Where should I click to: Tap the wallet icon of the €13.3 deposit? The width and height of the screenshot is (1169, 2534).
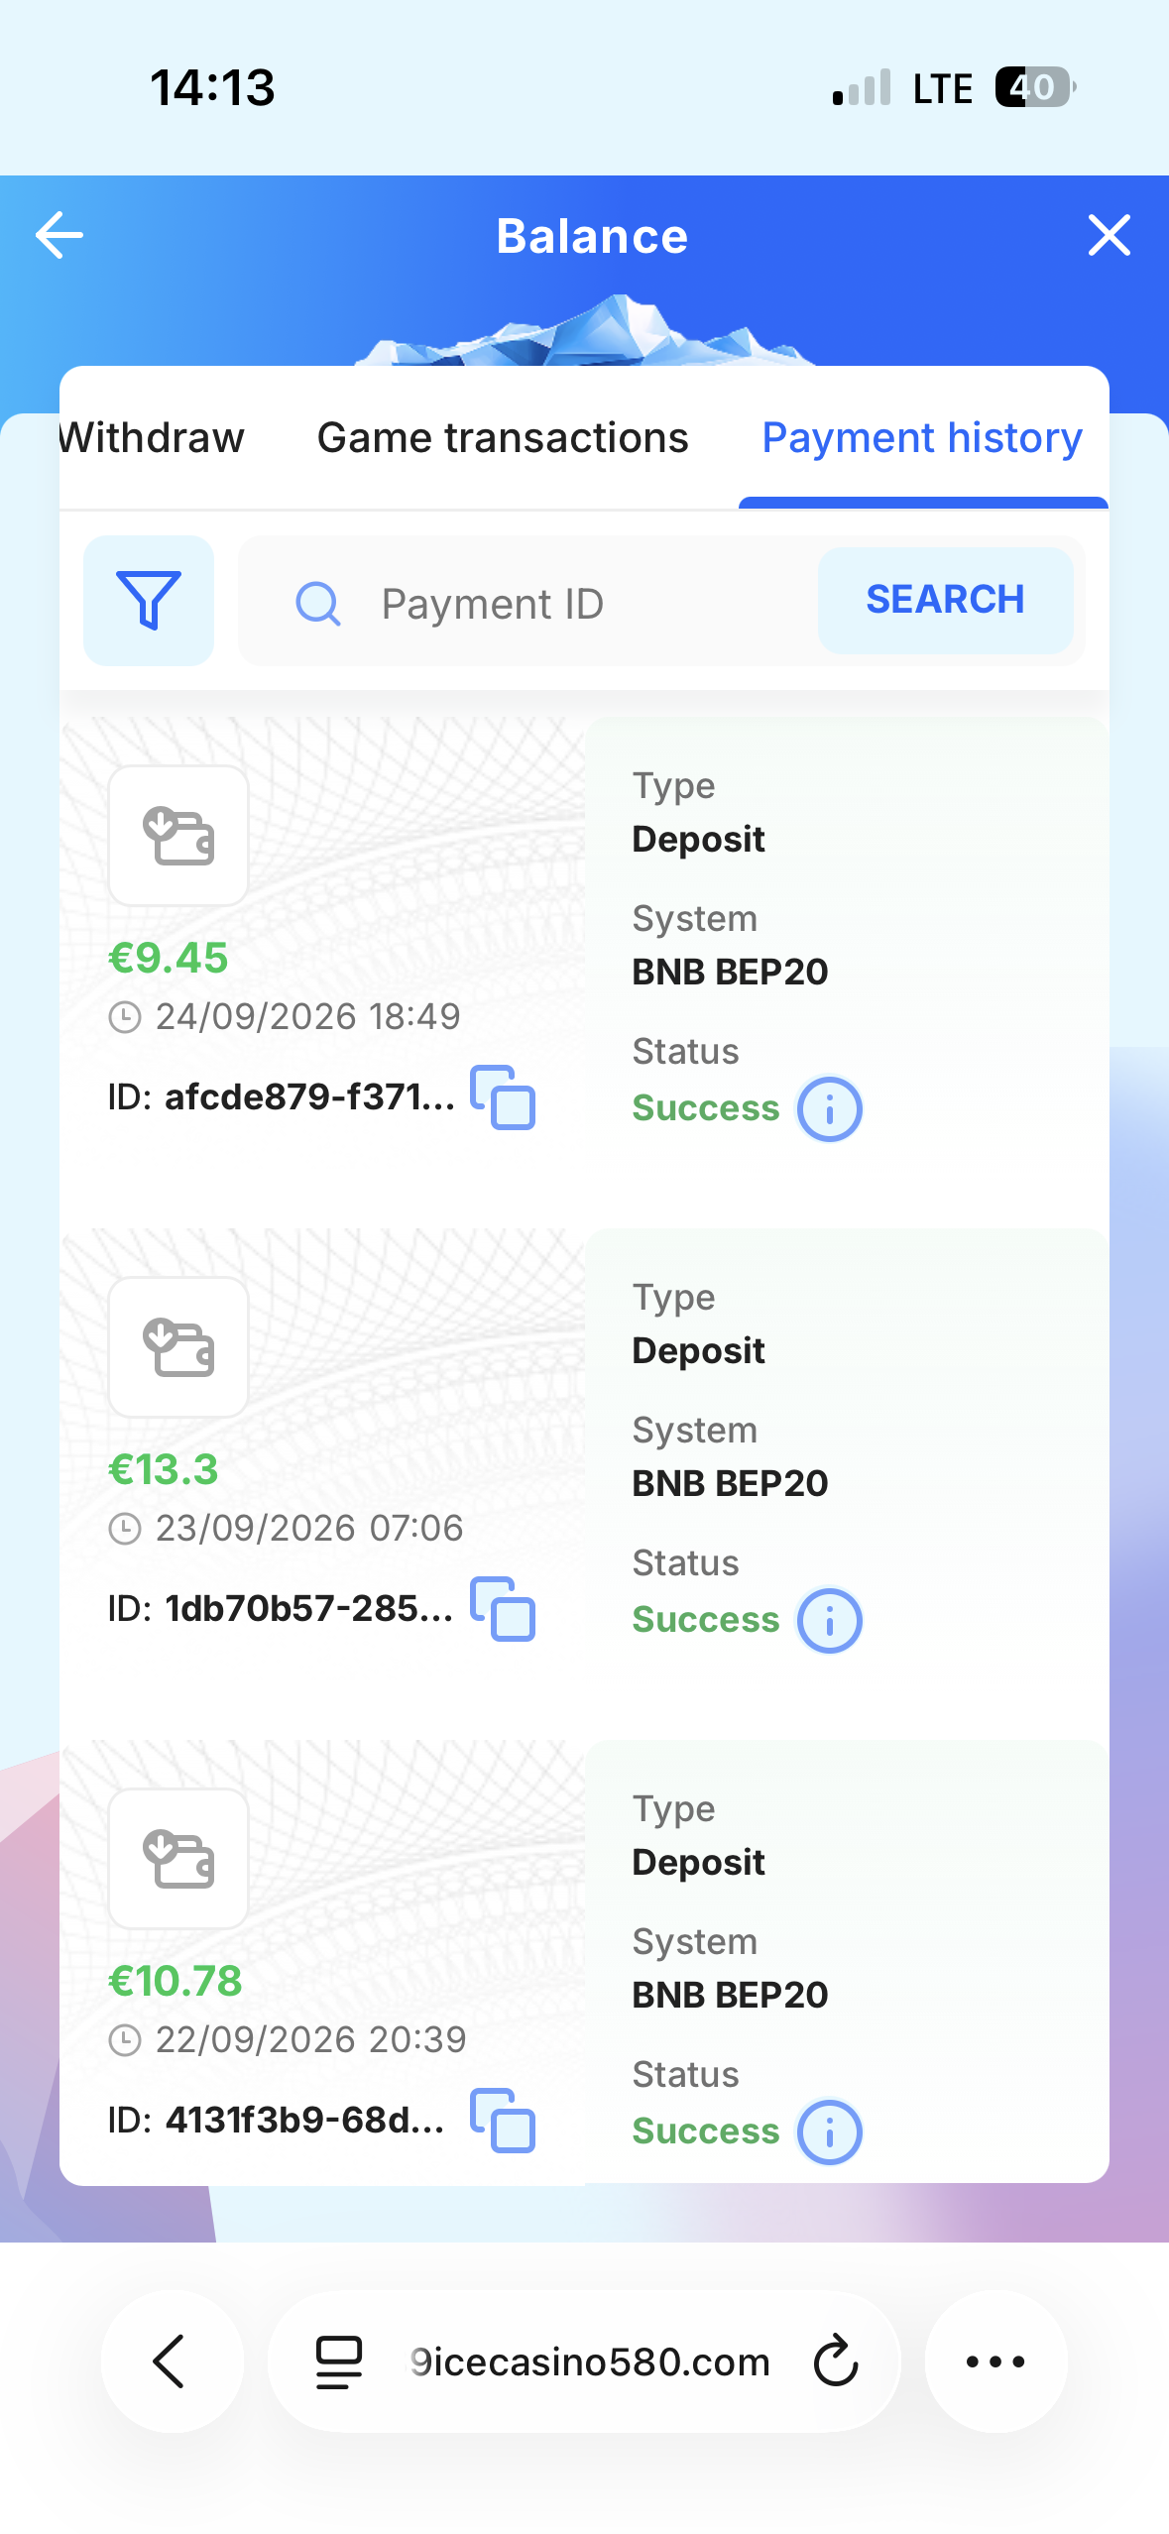(x=178, y=1347)
